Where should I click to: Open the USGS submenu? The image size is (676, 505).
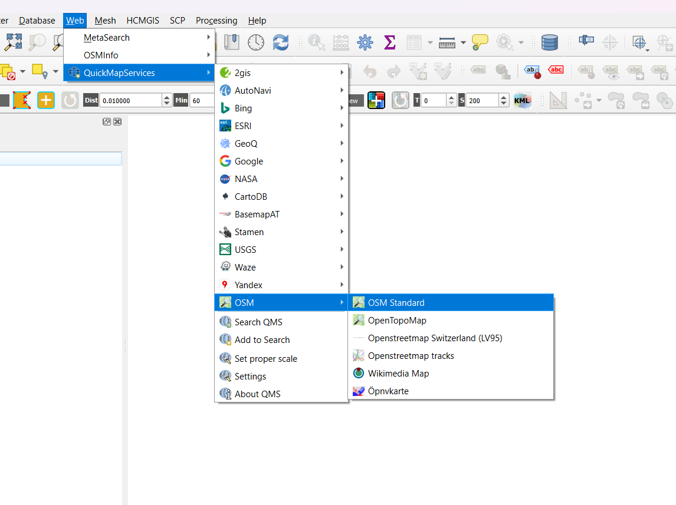(x=281, y=249)
